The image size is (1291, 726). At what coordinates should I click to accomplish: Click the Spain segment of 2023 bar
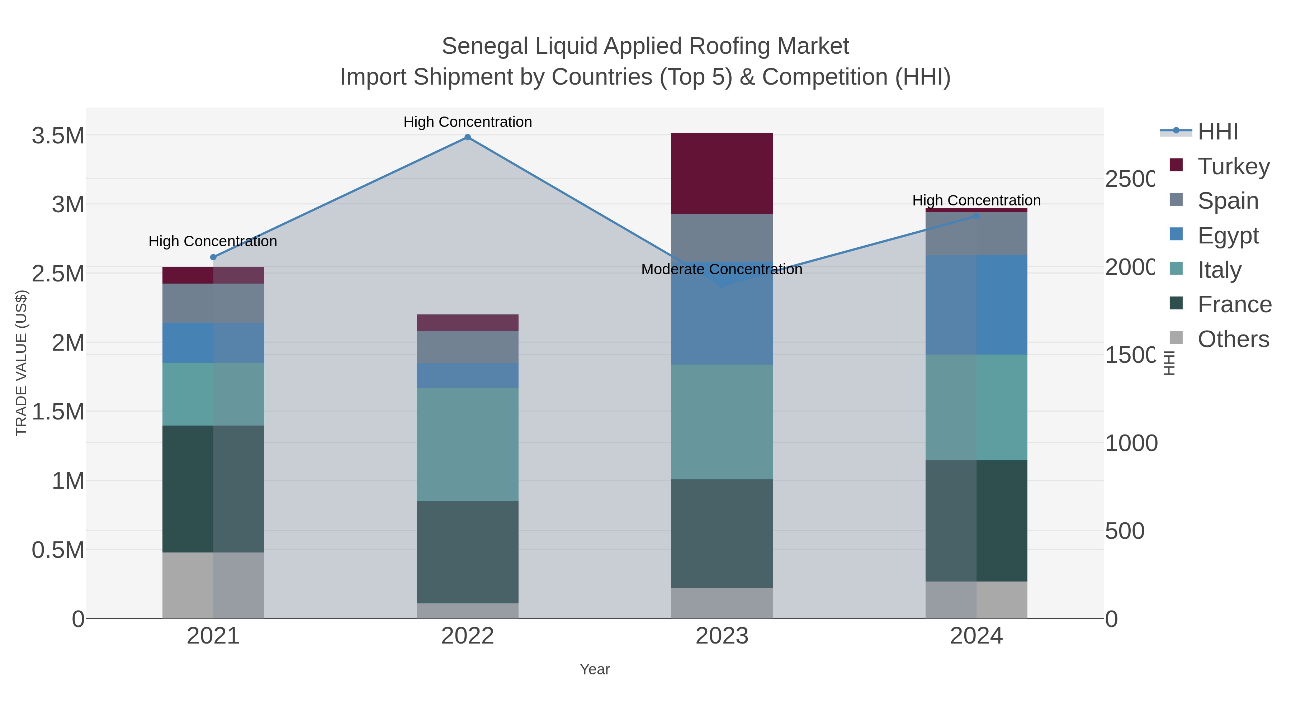click(722, 238)
